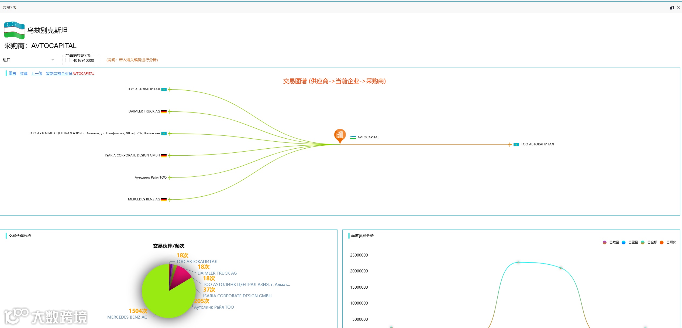The height and width of the screenshot is (328, 682).
Task: Click the Uzbekistan flag icon by the title
Action: coord(14,30)
